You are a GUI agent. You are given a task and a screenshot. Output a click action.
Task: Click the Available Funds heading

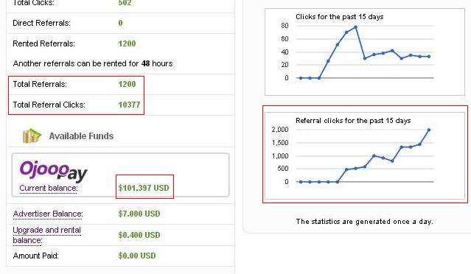pos(81,136)
